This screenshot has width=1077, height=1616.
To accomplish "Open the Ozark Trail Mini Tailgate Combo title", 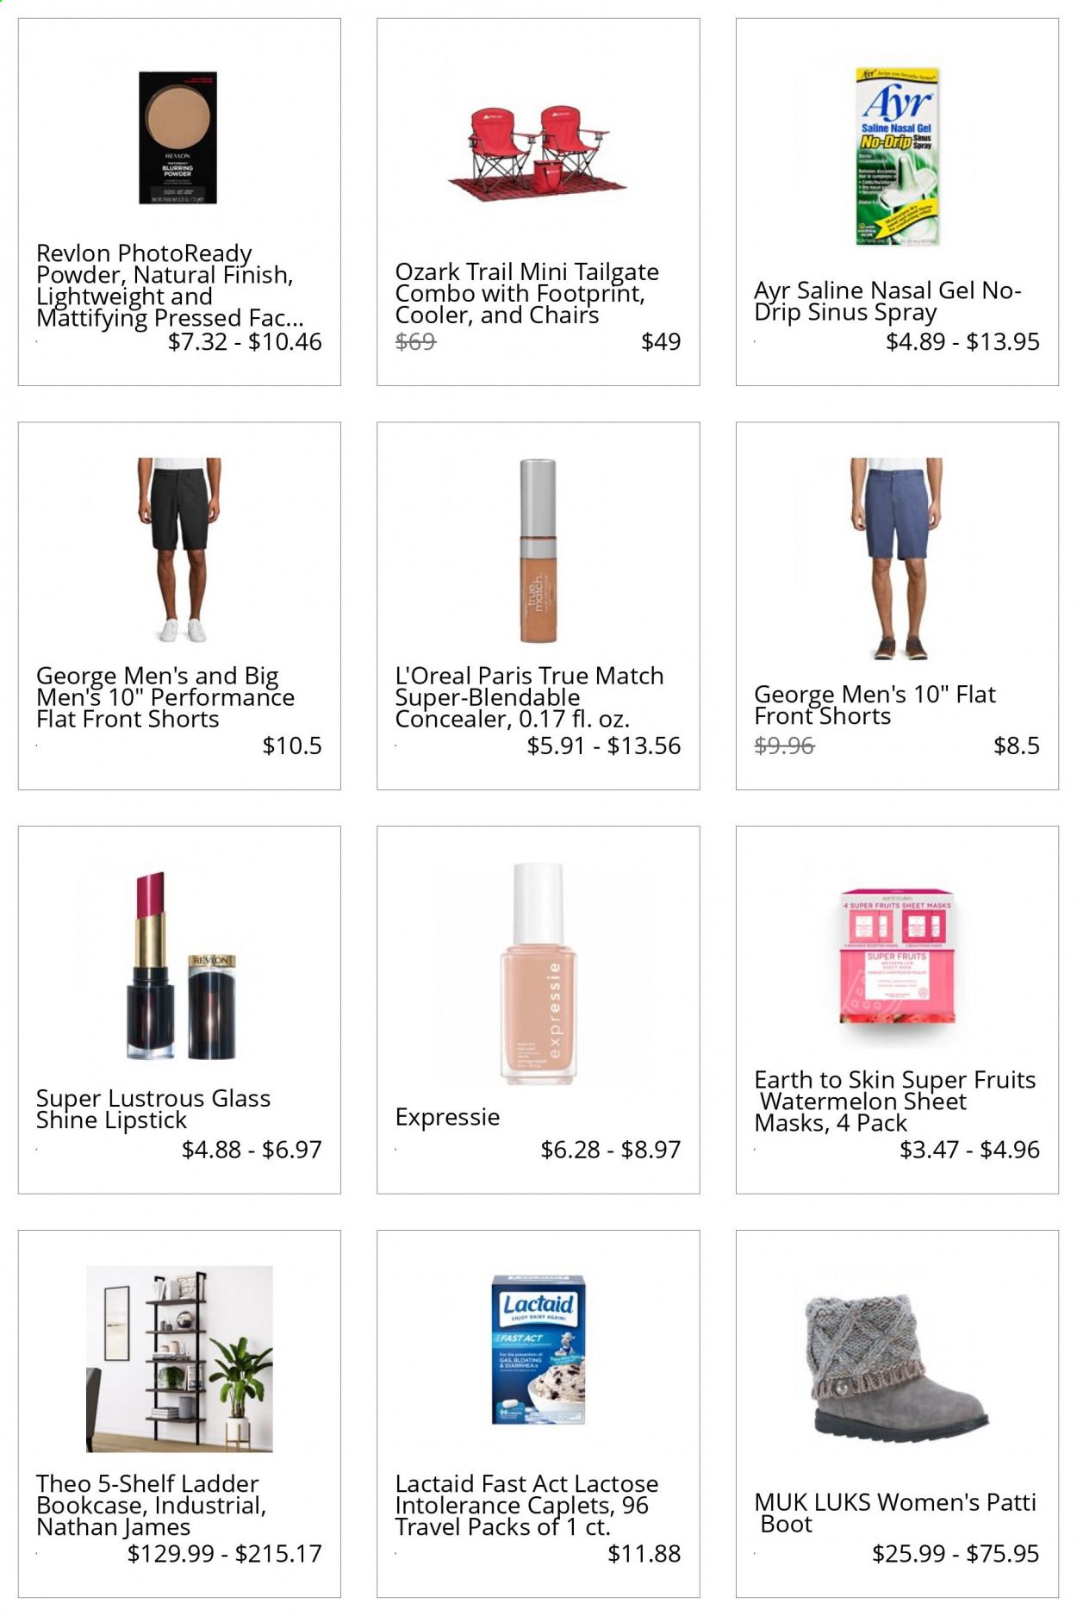I will 526,293.
